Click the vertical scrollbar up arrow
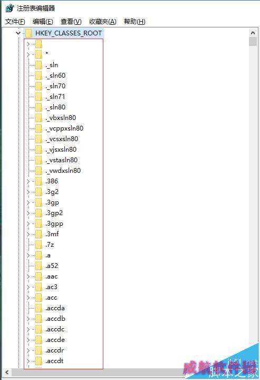 click(x=253, y=33)
